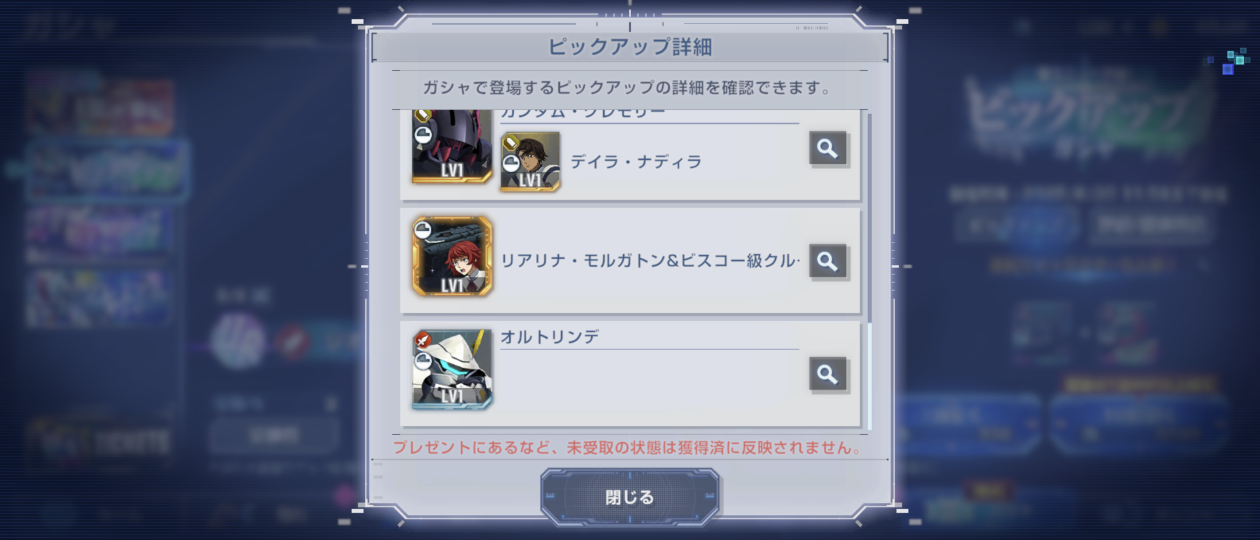Click the ピックアップ詳細 dialog title
The height and width of the screenshot is (540, 1260).
(x=629, y=47)
